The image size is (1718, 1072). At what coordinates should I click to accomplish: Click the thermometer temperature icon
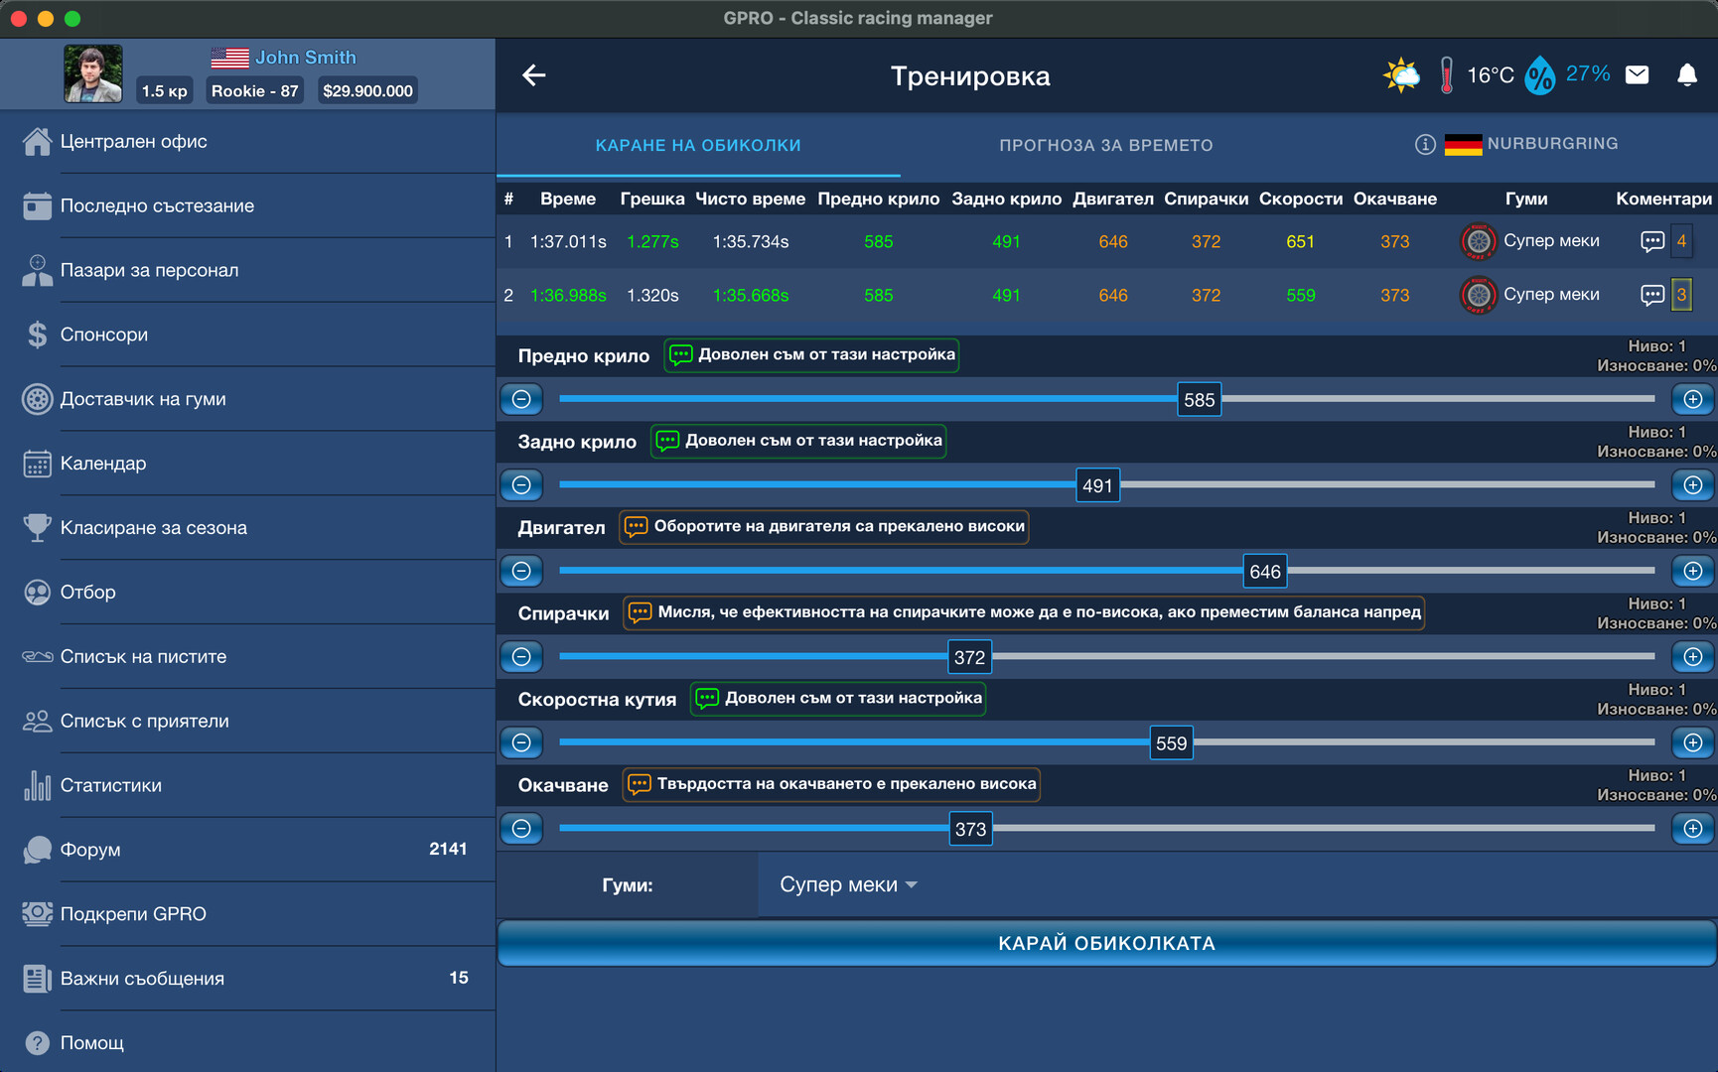click(x=1447, y=75)
